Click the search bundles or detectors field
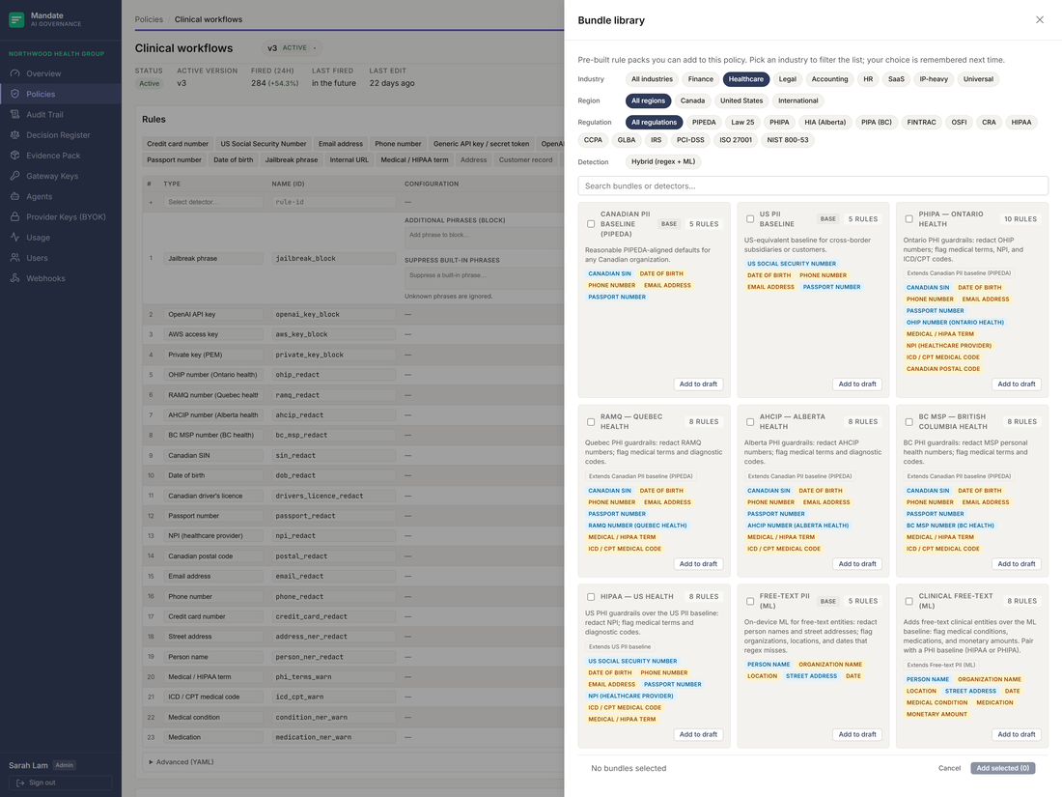 (x=813, y=185)
